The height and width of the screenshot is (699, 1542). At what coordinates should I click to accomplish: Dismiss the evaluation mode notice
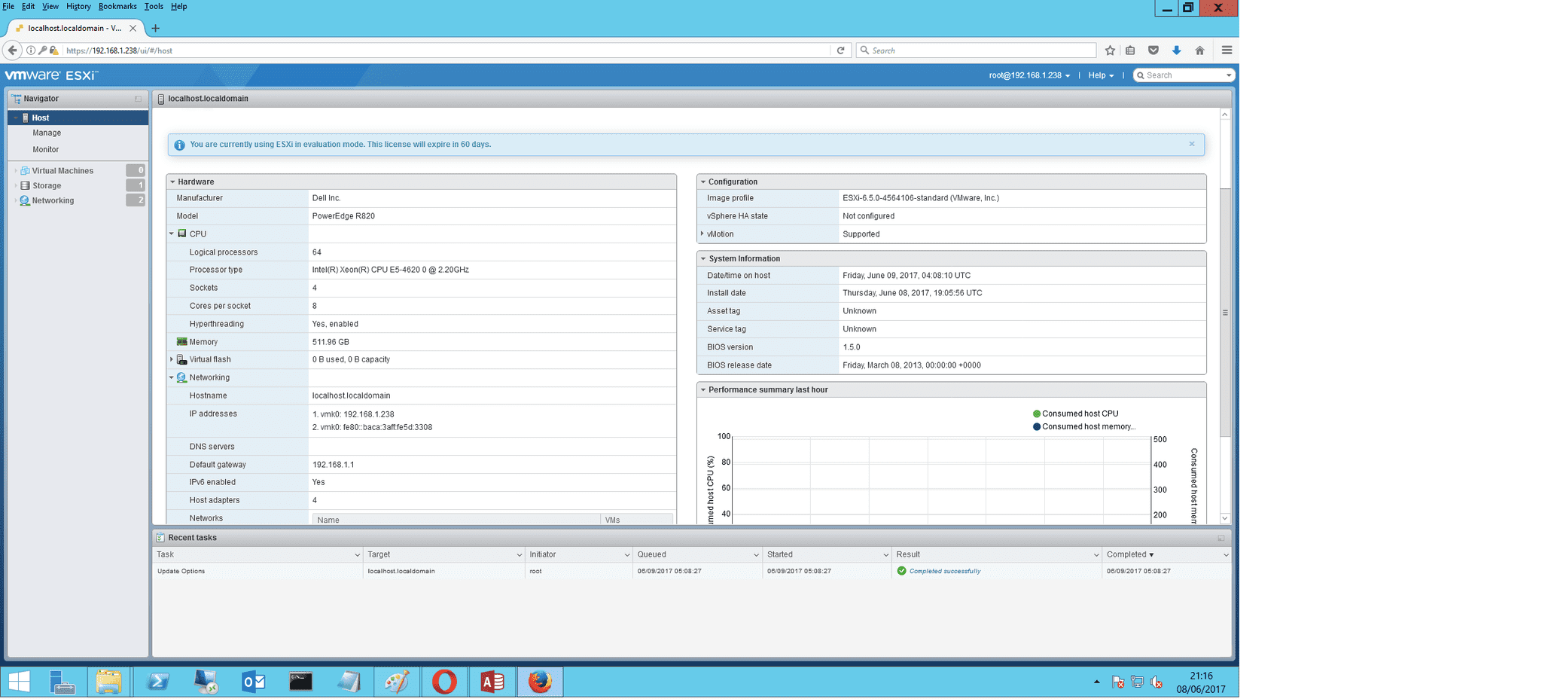[x=1192, y=144]
